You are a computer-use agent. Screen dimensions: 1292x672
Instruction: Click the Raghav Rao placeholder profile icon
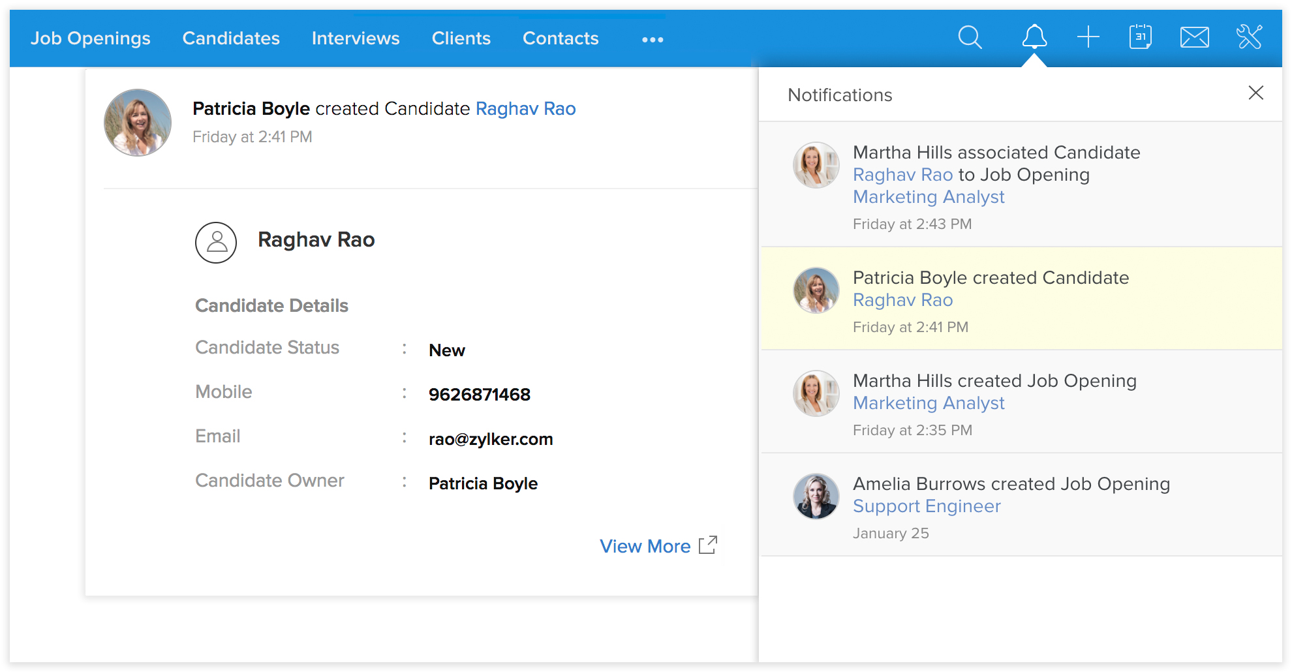pos(216,243)
